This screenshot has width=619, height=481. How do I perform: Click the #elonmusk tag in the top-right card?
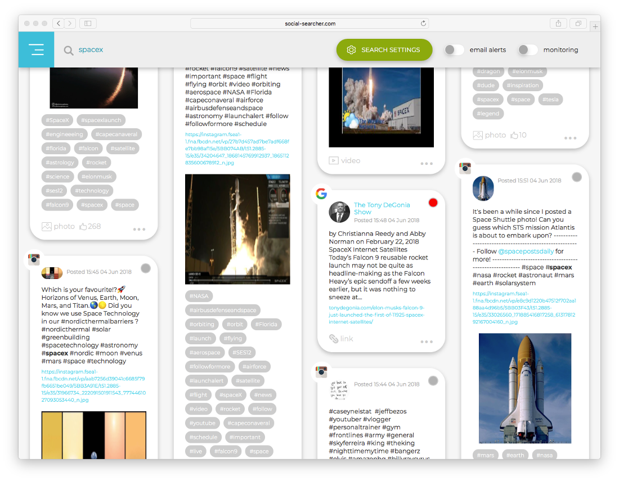[527, 71]
